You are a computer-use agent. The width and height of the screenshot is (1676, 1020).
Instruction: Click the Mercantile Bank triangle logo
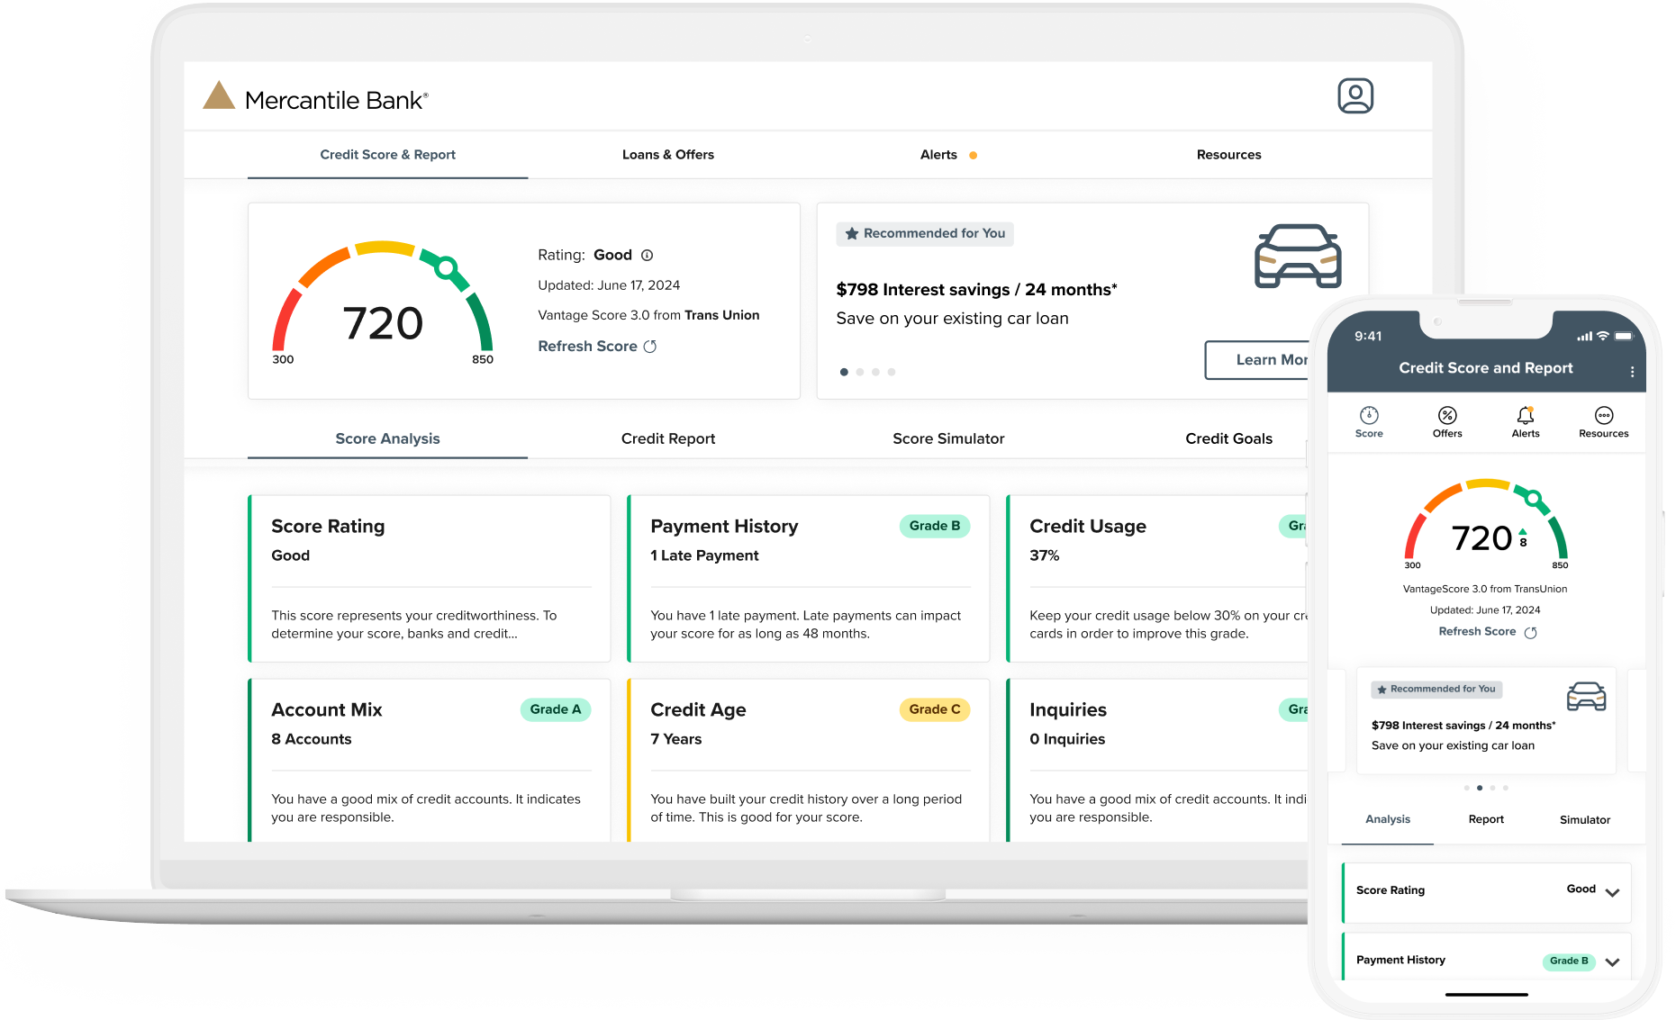(219, 95)
